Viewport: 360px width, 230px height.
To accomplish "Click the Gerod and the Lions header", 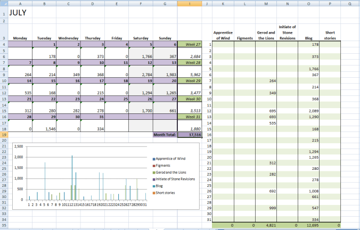I will coord(266,35).
